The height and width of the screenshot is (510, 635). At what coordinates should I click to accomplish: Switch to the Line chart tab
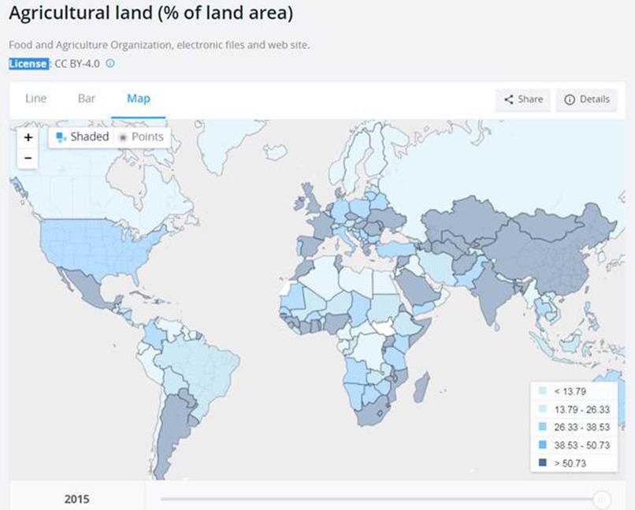coord(35,99)
